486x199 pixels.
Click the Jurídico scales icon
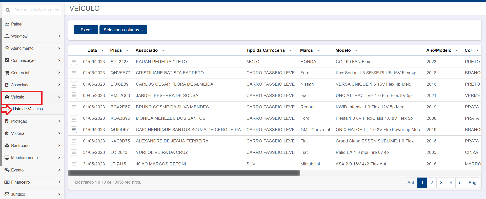coord(7,194)
